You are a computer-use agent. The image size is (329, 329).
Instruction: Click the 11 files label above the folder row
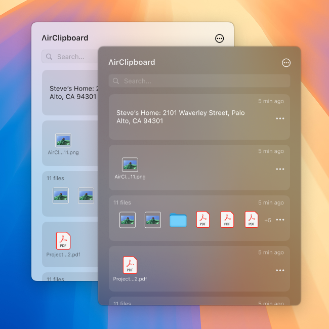coord(122,202)
